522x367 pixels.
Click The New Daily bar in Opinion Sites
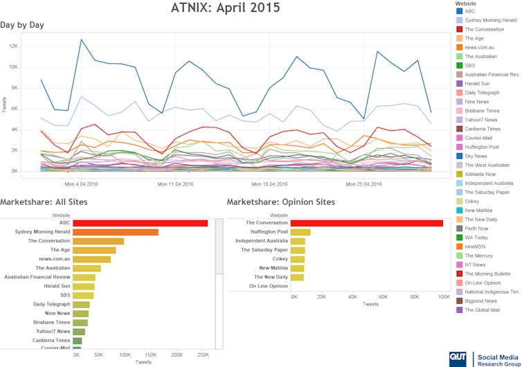(x=297, y=278)
